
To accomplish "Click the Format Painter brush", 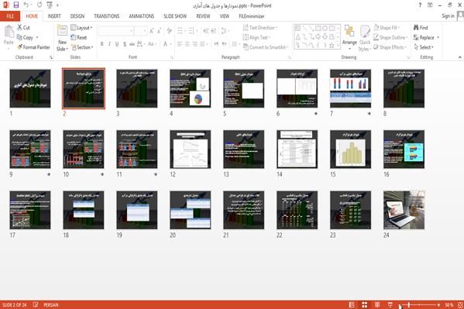I will click(20, 47).
